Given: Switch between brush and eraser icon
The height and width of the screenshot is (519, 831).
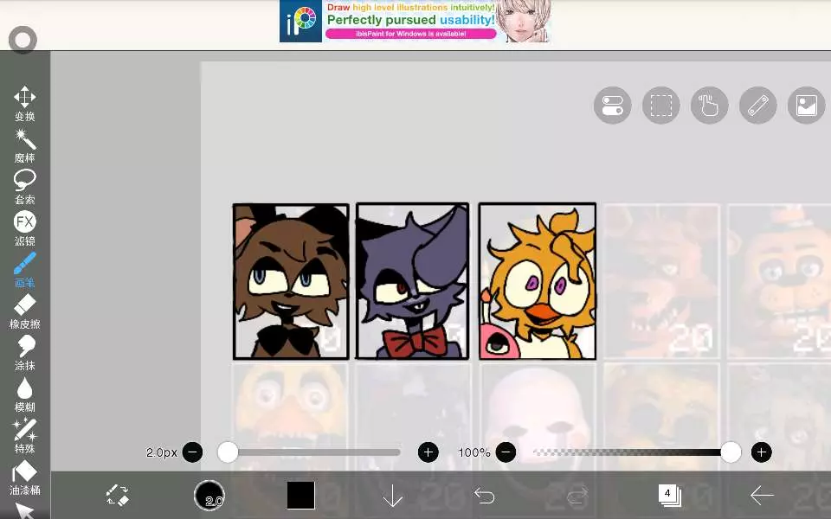Looking at the screenshot, I should (x=118, y=495).
